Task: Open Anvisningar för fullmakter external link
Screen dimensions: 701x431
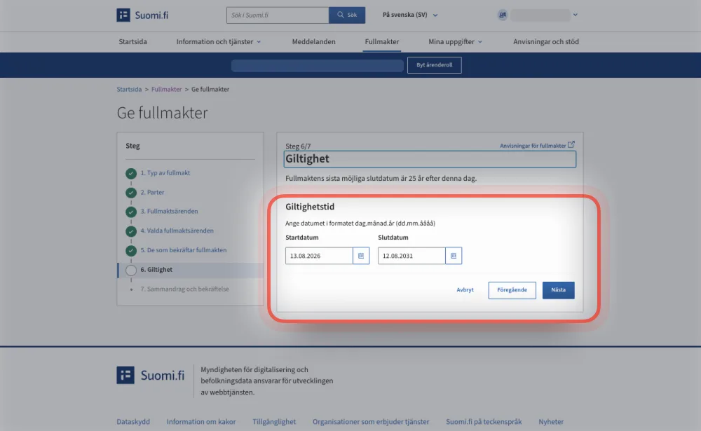Action: tap(537, 145)
